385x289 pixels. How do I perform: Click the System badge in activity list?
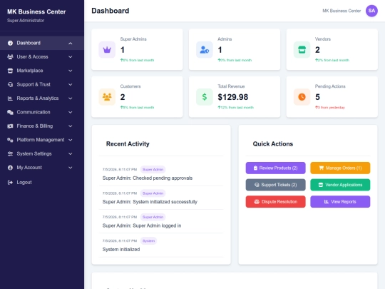(148, 241)
